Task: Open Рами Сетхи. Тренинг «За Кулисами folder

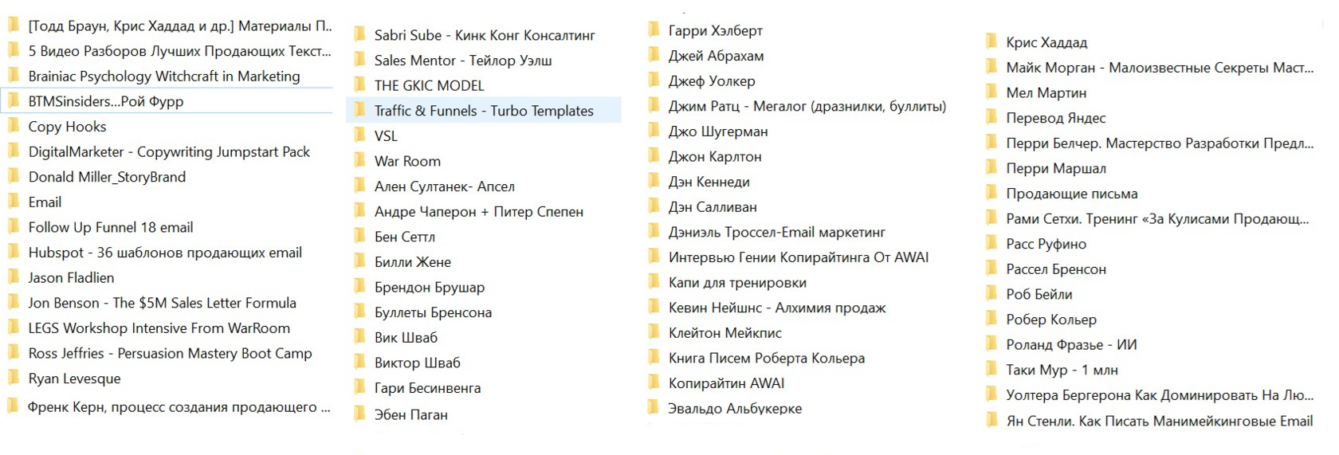Action: point(1158,219)
